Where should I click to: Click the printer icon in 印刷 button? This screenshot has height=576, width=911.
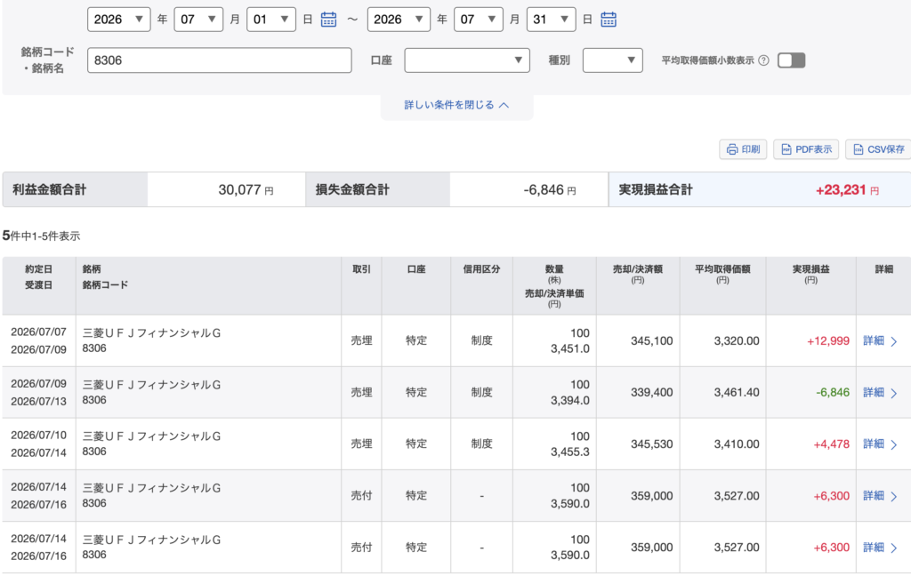click(x=732, y=149)
